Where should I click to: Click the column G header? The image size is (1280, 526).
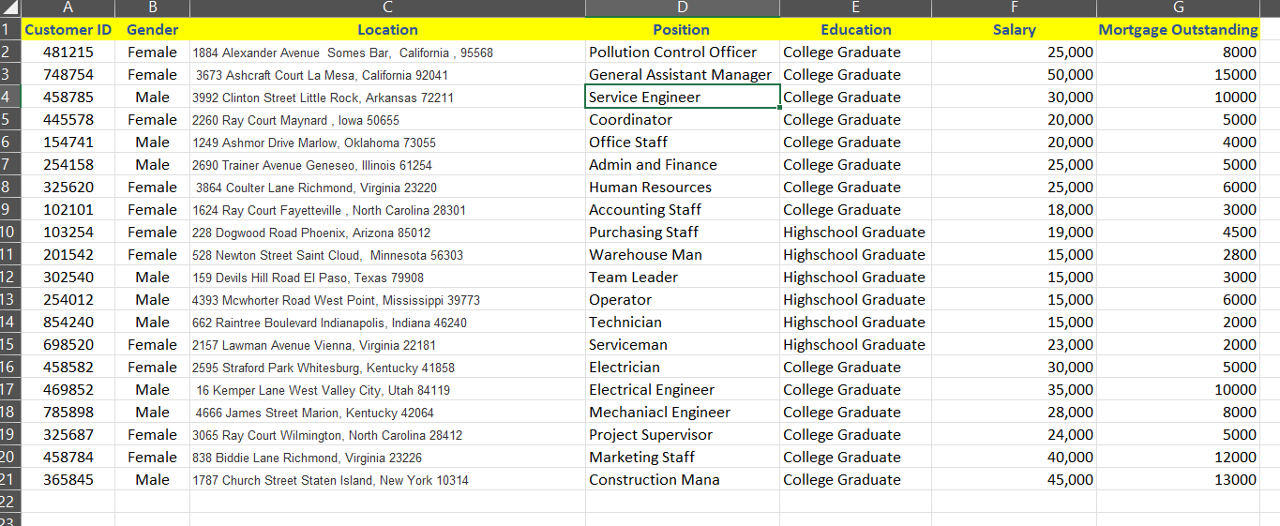click(x=1178, y=8)
